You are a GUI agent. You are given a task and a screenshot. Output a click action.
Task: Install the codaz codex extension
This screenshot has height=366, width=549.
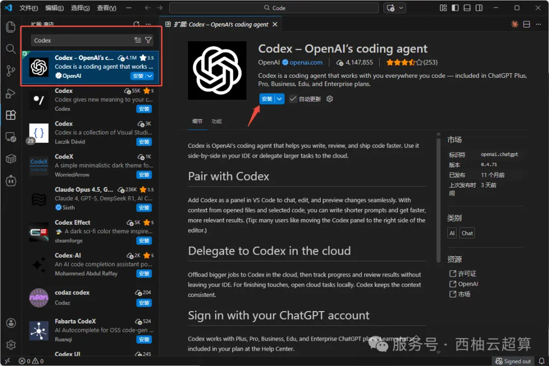[x=144, y=303]
